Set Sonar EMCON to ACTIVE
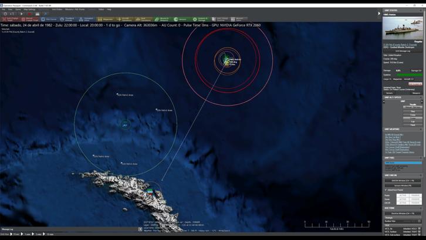Image resolution: width=426 pixels, height=240 pixels. [403, 200]
